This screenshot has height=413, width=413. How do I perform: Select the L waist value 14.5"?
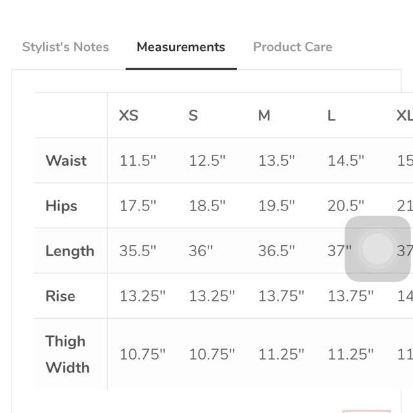346,161
